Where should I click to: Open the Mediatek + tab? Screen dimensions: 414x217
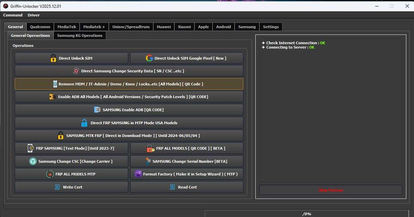pyautogui.click(x=94, y=27)
